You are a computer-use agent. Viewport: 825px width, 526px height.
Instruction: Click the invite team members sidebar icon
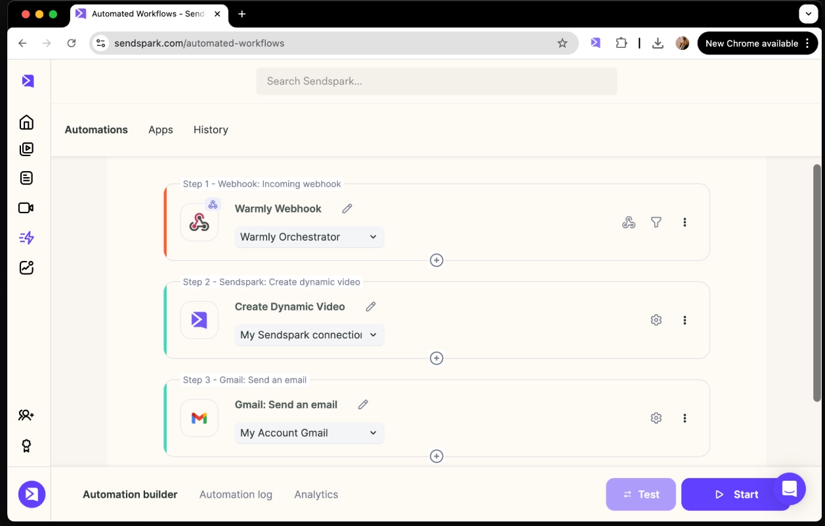[26, 415]
